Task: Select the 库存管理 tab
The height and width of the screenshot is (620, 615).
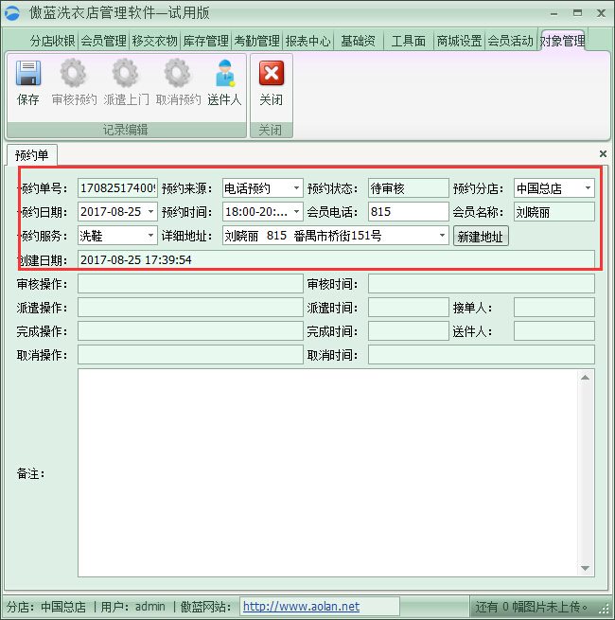Action: click(x=205, y=41)
